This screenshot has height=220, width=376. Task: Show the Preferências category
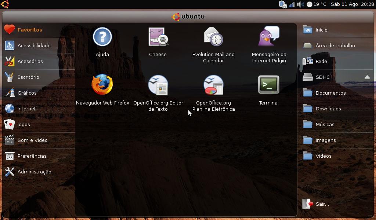pyautogui.click(x=39, y=156)
